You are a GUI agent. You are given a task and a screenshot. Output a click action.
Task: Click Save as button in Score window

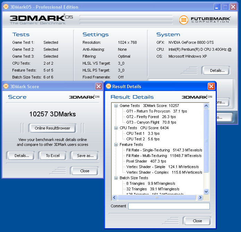[x=85, y=156]
